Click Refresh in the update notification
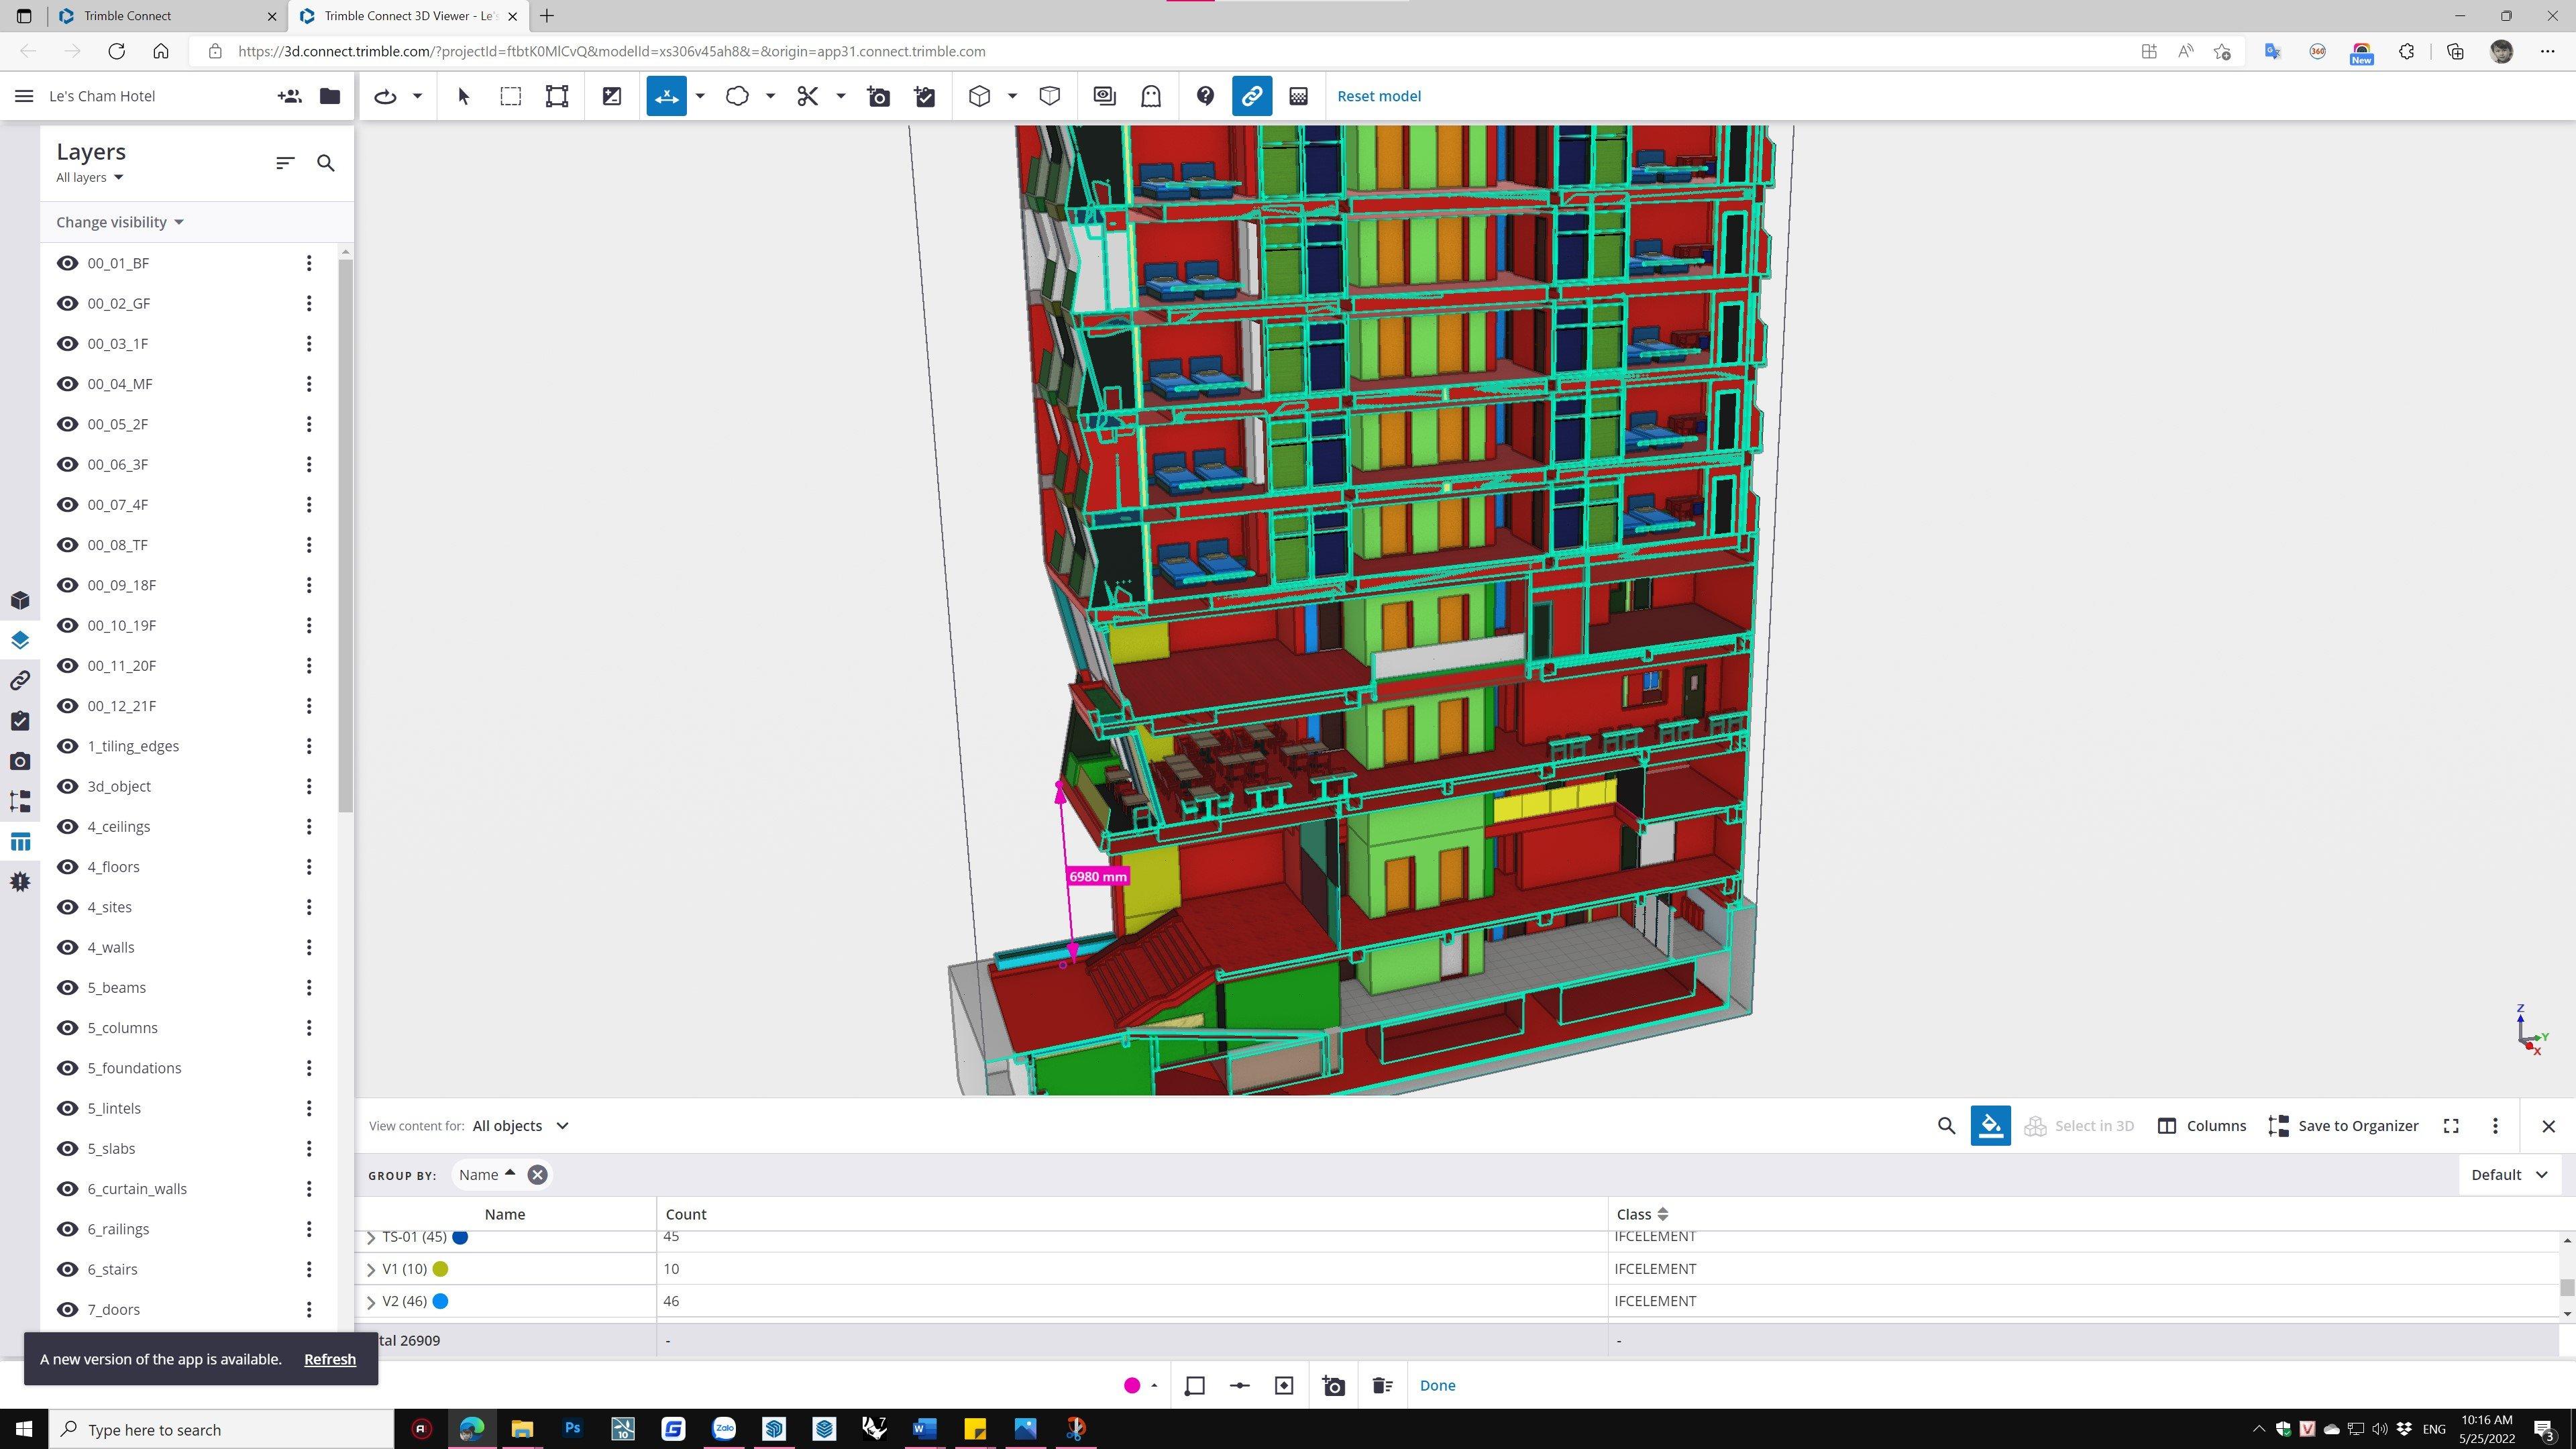 click(x=329, y=1359)
